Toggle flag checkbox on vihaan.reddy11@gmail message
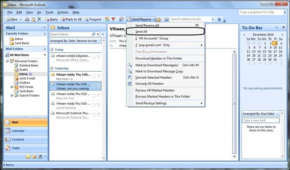 (94, 58)
